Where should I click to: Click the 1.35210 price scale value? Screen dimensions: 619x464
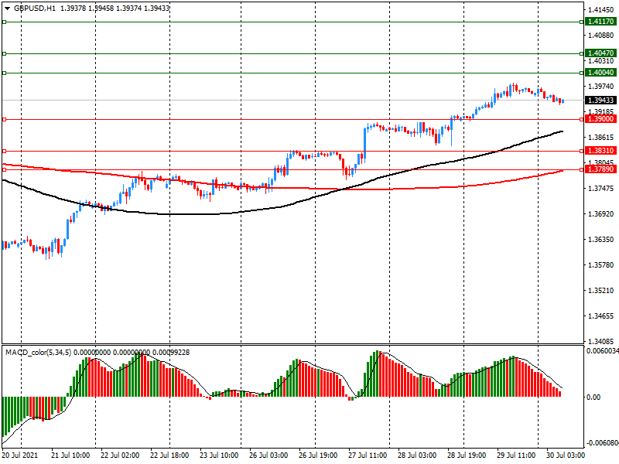[601, 291]
